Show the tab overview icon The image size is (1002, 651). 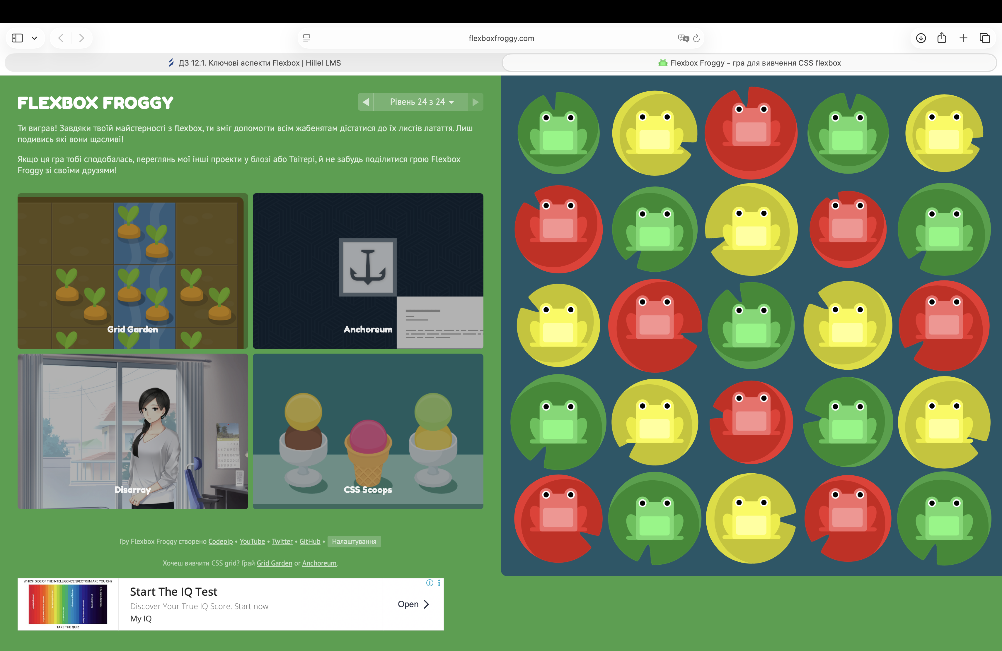pos(985,38)
